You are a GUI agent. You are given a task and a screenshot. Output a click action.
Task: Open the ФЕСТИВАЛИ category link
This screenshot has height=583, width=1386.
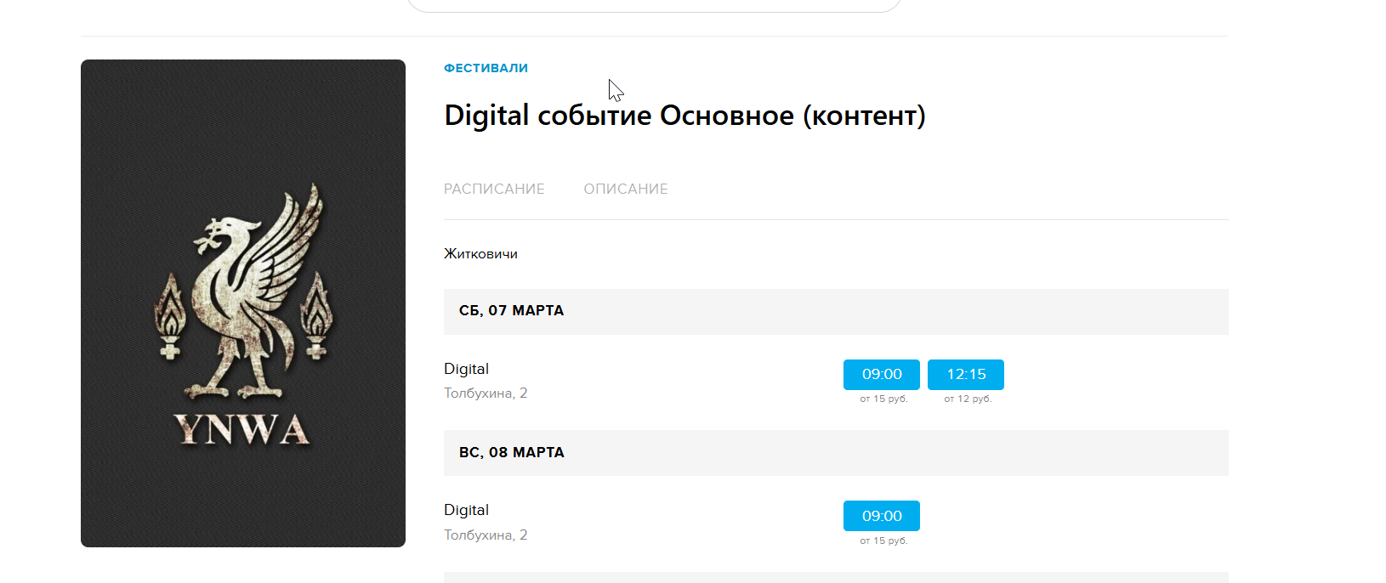coord(486,68)
